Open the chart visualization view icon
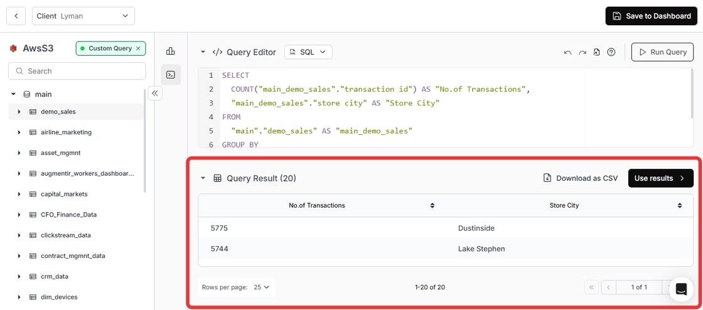The image size is (703, 310). tap(170, 51)
